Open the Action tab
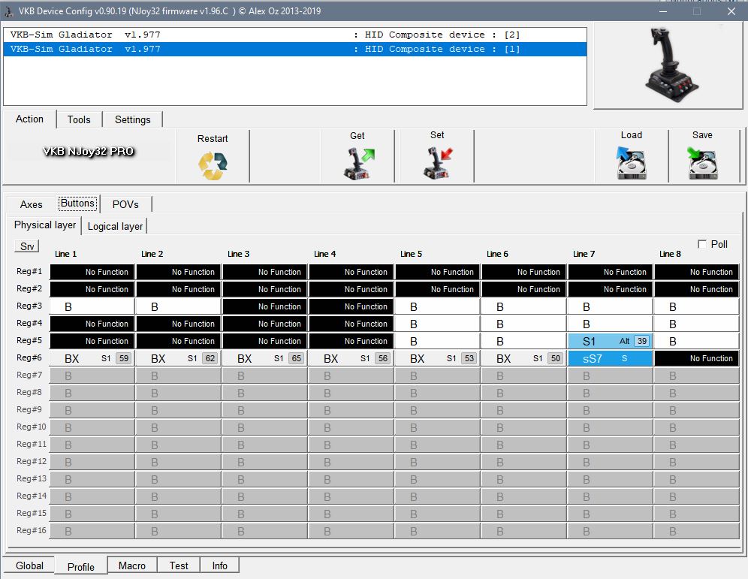Viewport: 748px width, 579px height. click(29, 119)
